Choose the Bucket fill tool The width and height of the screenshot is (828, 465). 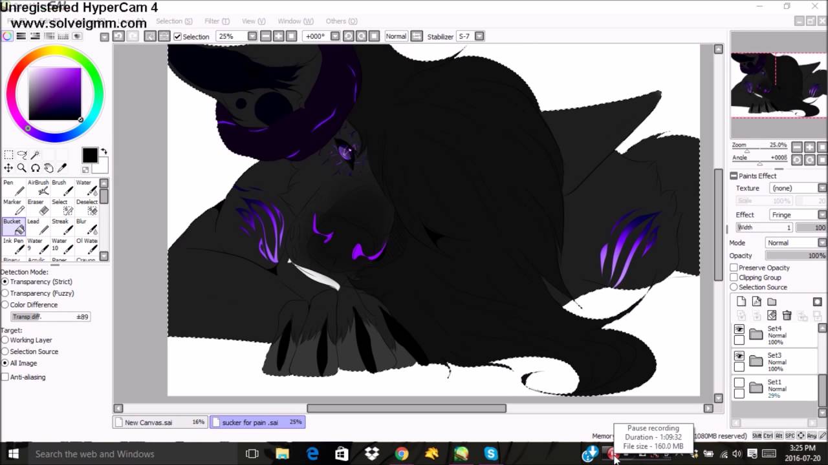14,226
